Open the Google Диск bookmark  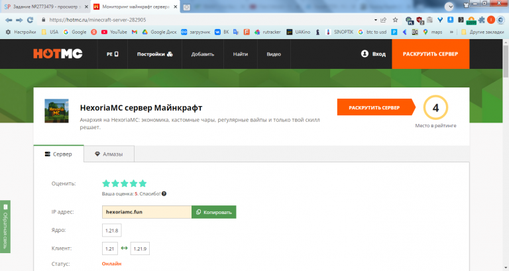[x=159, y=32]
